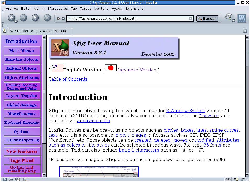
Task: Click the Forward arrow navigation button
Action: pos(24,18)
